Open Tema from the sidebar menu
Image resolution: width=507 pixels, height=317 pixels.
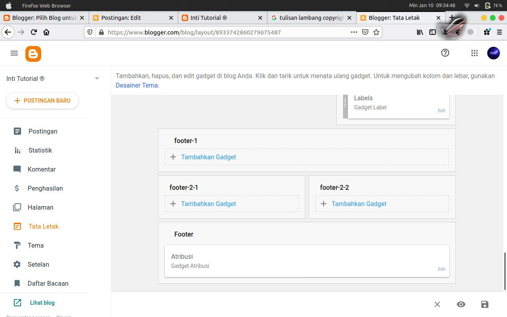(36, 245)
